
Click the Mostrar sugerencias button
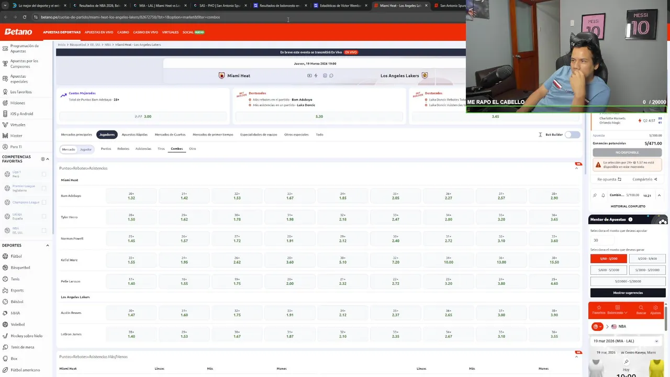[628, 293]
